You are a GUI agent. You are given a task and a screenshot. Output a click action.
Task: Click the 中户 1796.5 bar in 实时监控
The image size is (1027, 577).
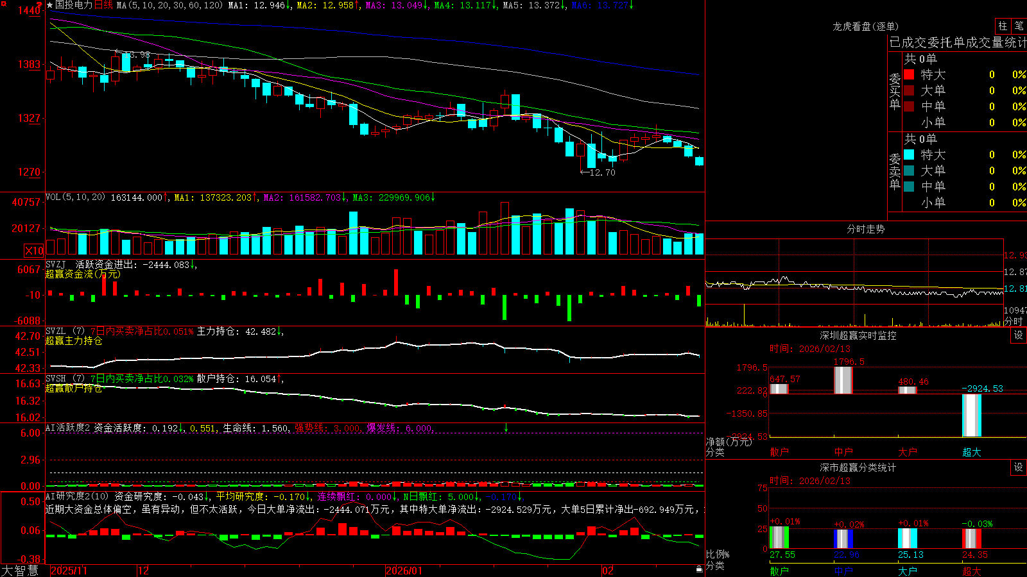click(843, 380)
